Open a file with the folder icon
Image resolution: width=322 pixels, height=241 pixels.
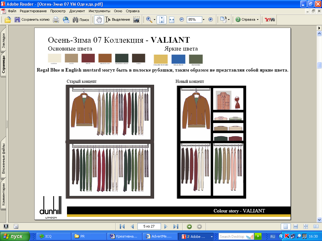(8, 20)
